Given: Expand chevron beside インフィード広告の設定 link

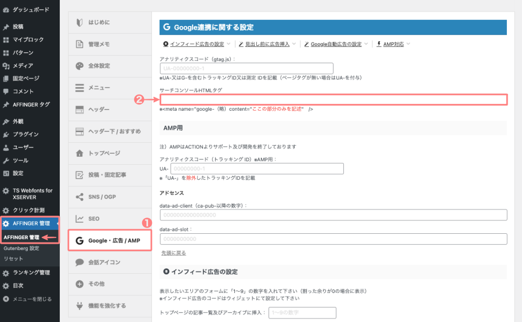Looking at the screenshot, I should point(229,44).
